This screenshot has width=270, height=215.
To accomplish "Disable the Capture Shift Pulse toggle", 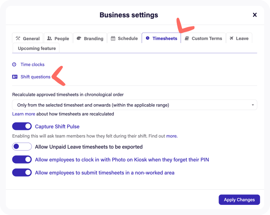I will (x=22, y=126).
